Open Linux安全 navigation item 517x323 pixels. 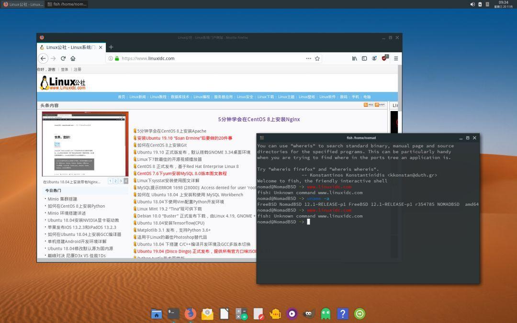pyautogui.click(x=245, y=97)
